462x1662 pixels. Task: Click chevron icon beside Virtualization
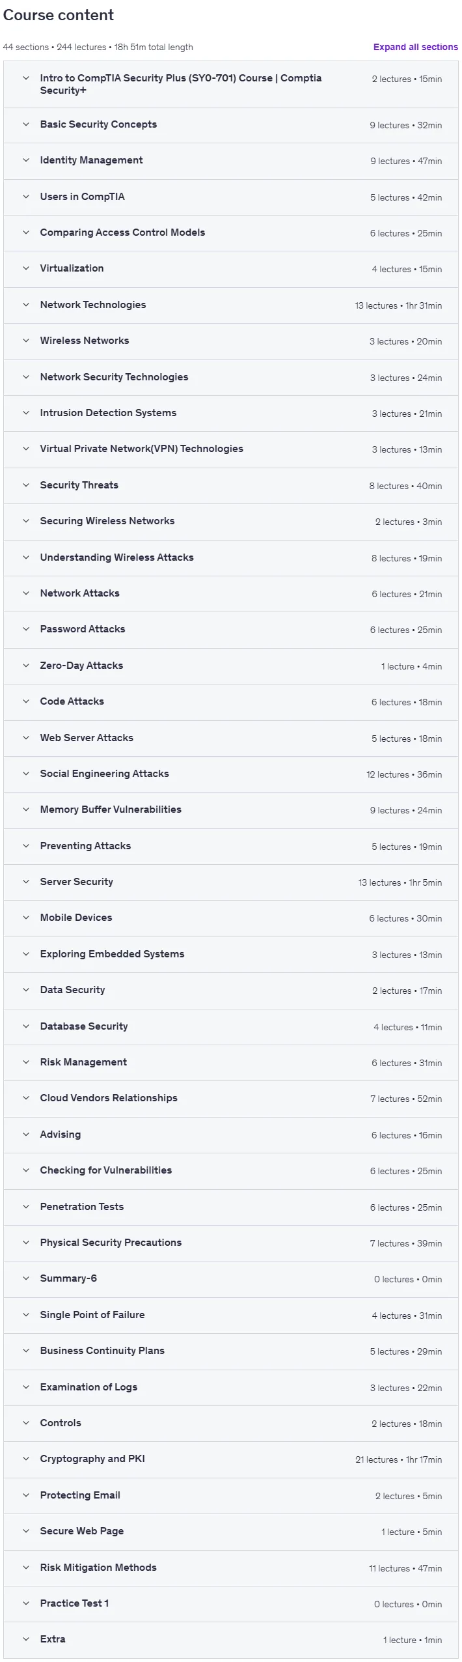[x=26, y=268]
